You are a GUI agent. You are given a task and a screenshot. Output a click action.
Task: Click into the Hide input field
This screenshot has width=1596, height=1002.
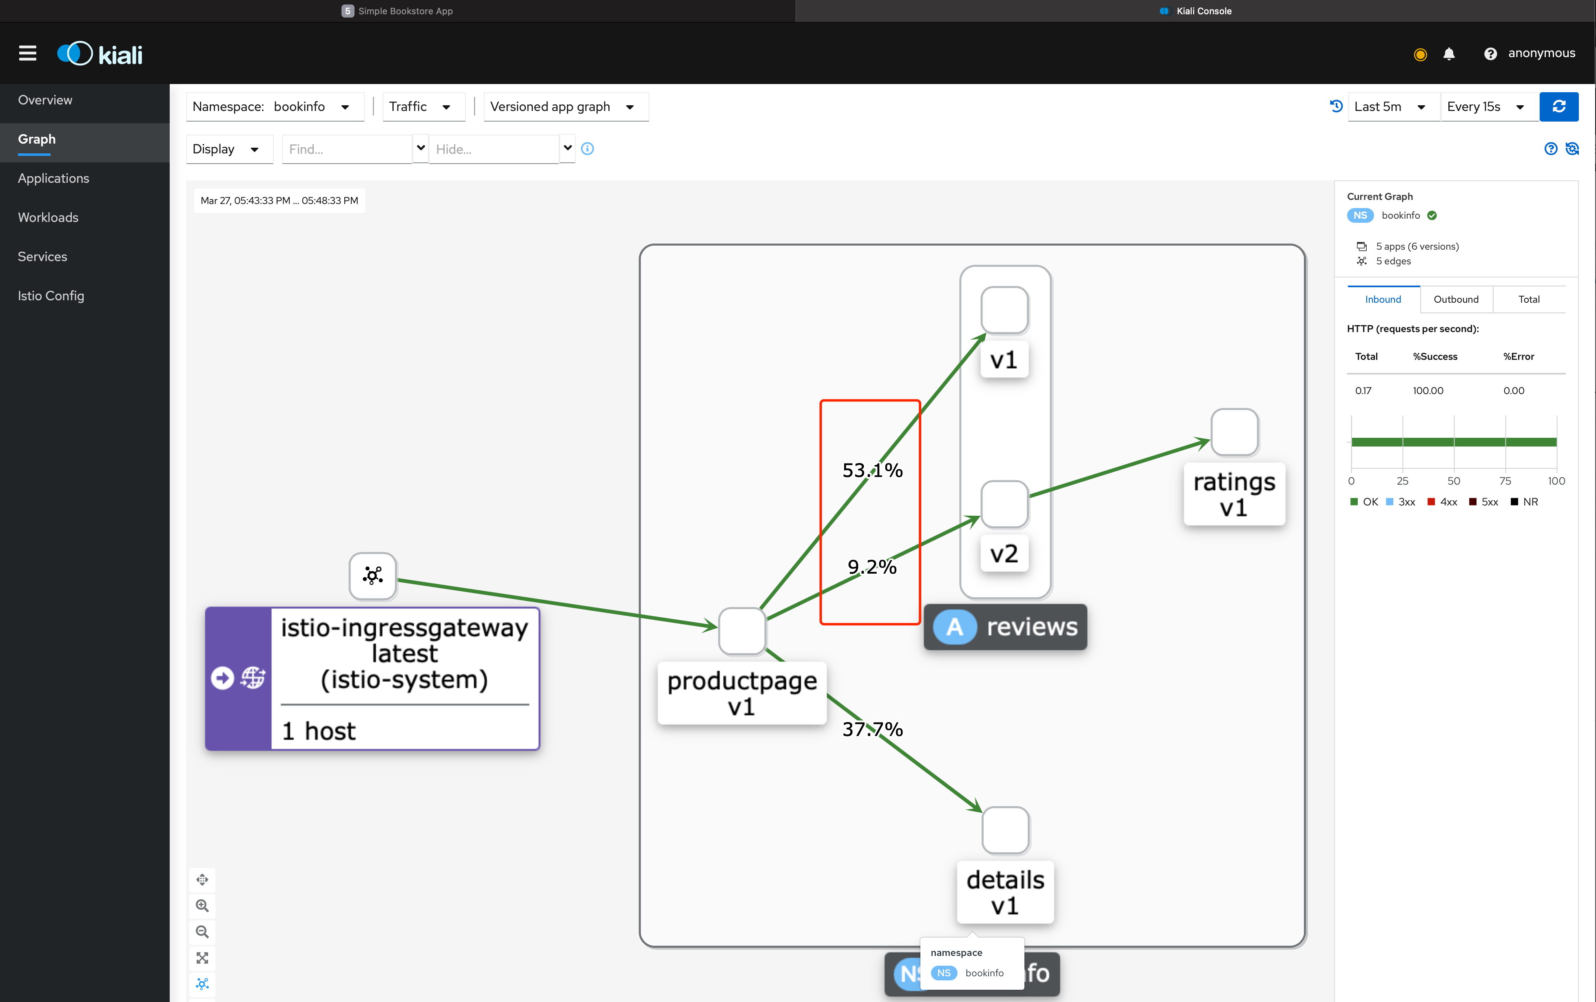pos(494,149)
